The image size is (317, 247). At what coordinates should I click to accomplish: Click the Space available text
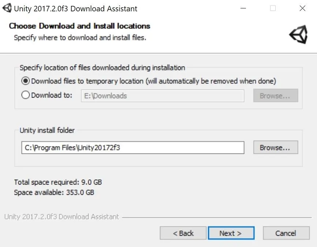point(54,192)
